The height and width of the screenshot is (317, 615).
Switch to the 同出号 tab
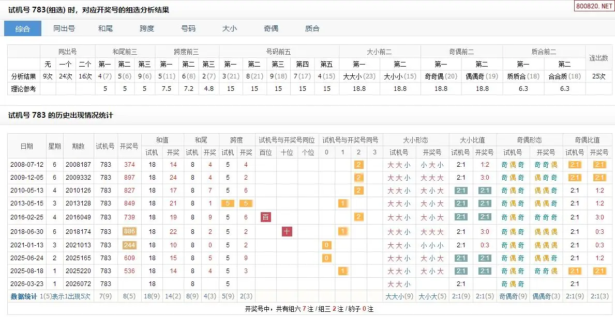[64, 28]
